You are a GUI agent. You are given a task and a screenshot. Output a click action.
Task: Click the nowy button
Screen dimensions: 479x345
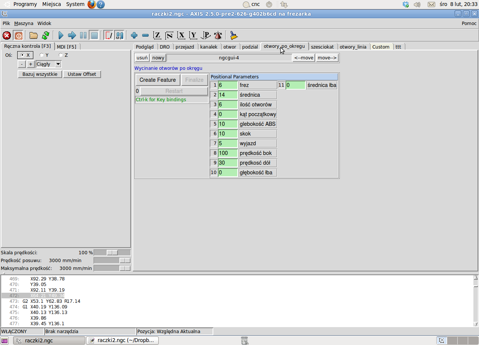[158, 58]
